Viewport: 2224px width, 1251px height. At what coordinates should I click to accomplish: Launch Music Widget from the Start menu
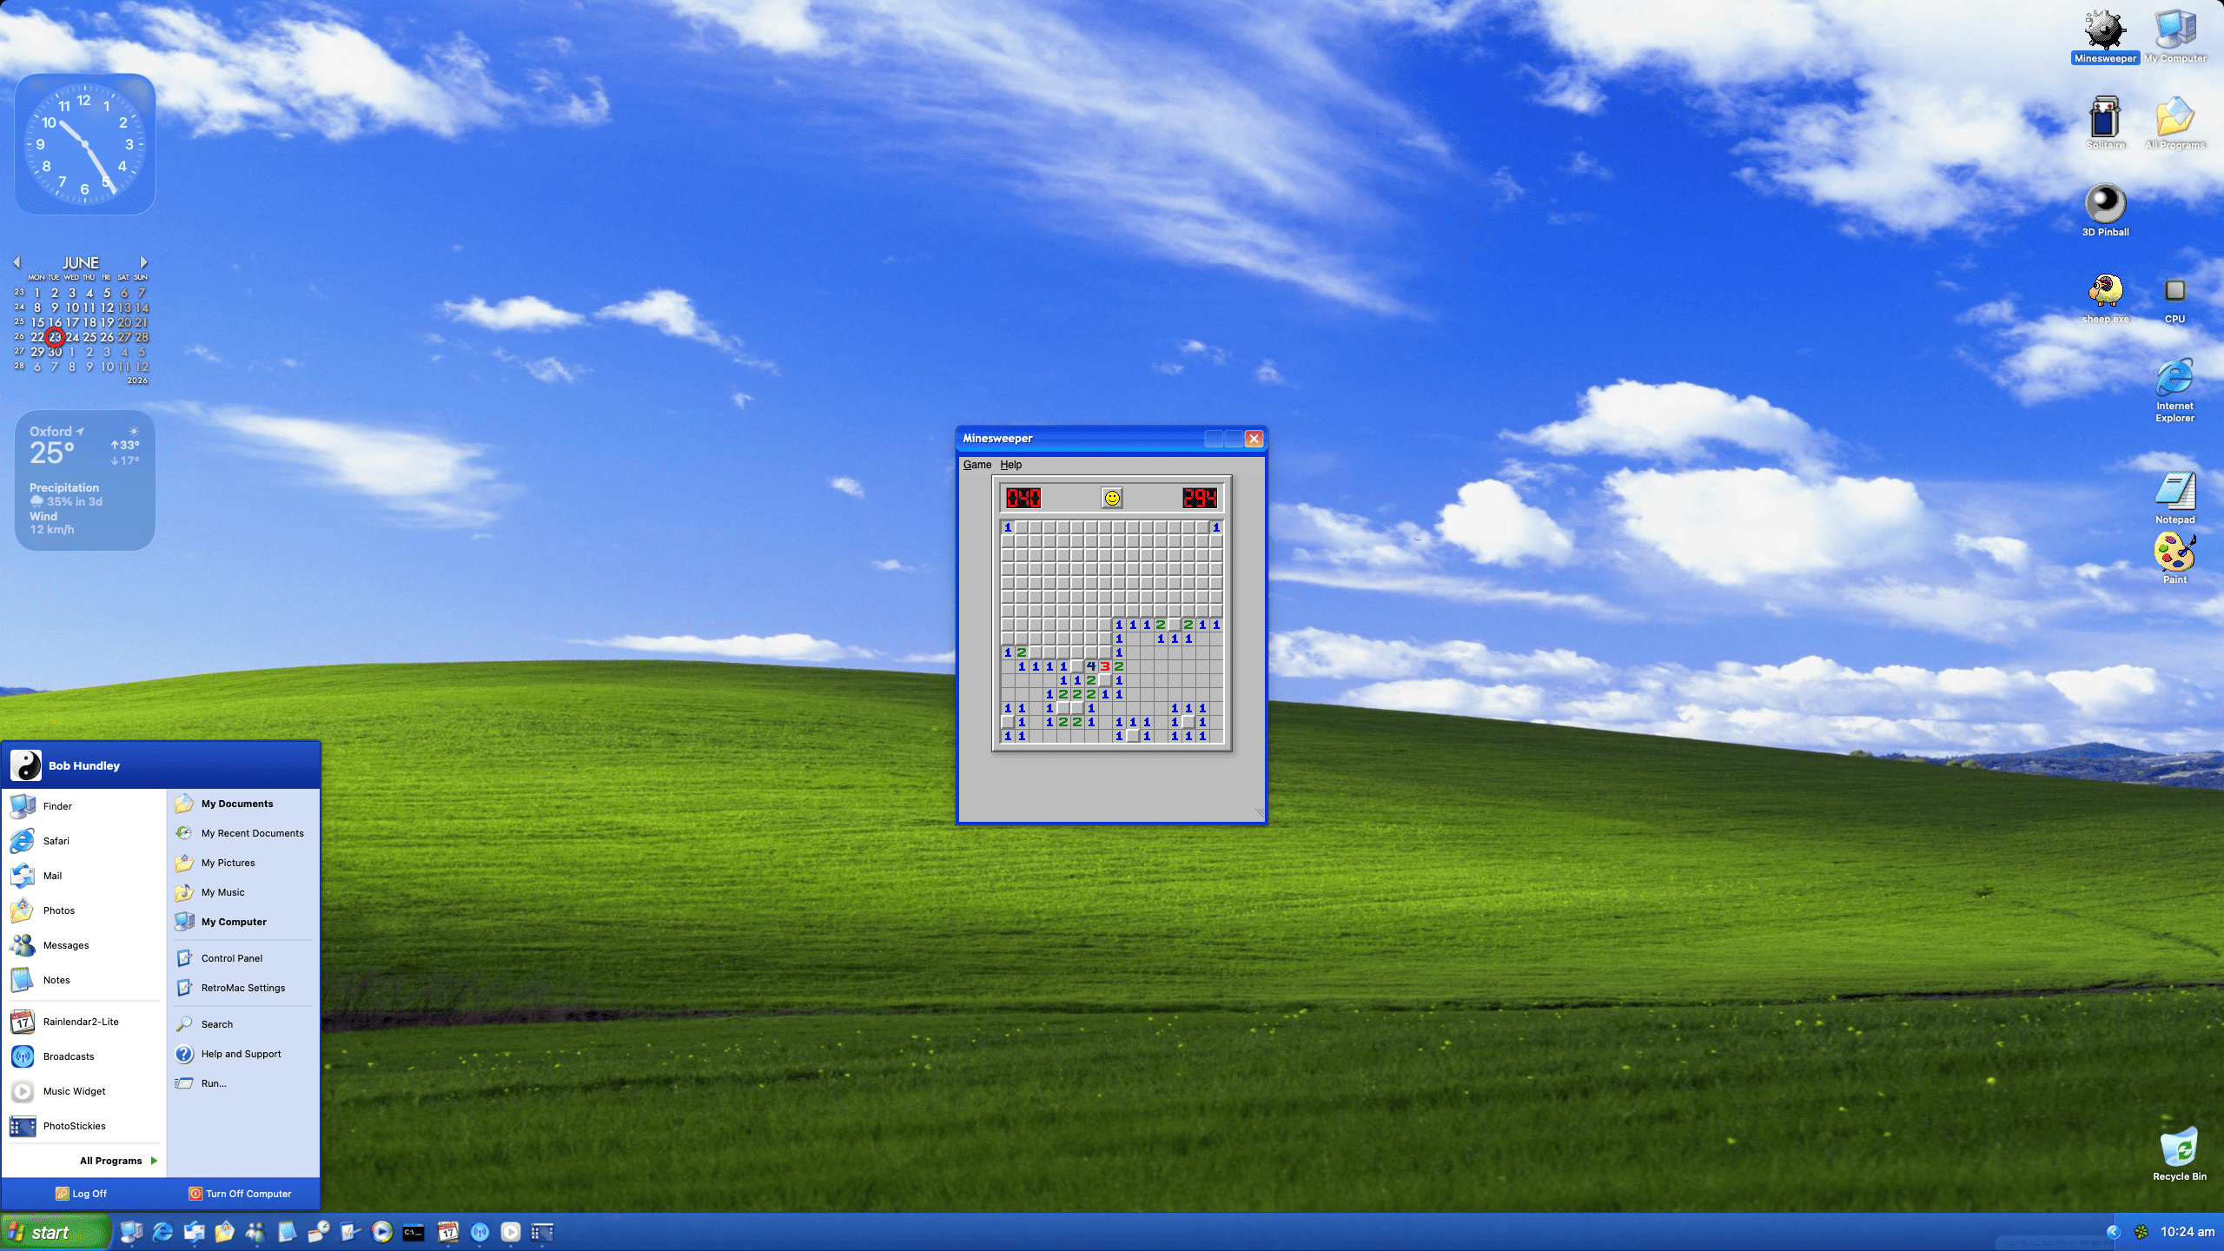point(83,1091)
